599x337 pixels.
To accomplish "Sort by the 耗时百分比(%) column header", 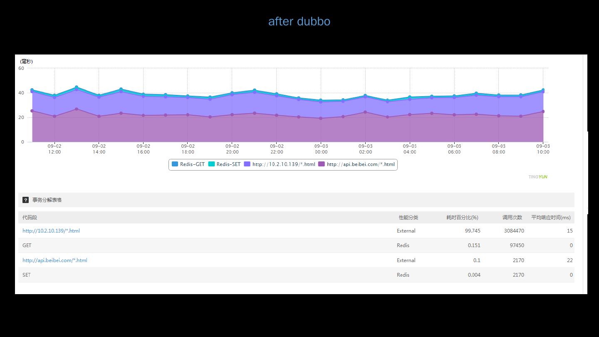I will (462, 217).
